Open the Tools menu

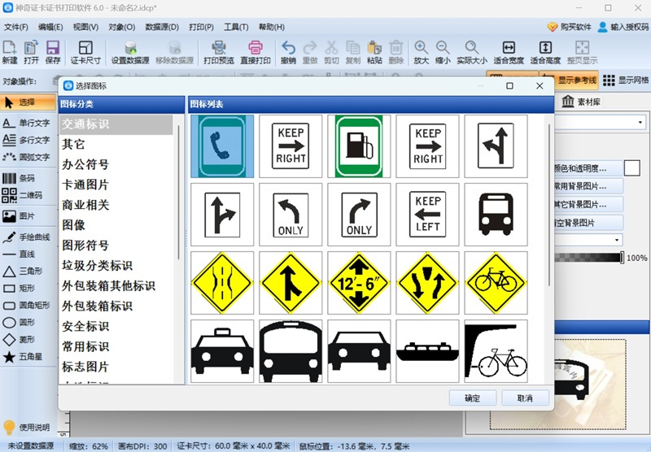(x=236, y=27)
